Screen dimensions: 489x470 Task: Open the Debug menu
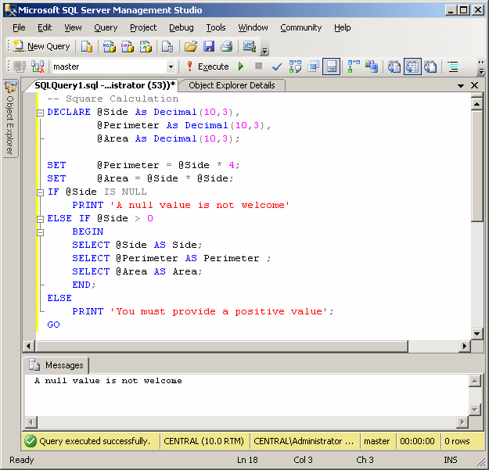point(182,27)
